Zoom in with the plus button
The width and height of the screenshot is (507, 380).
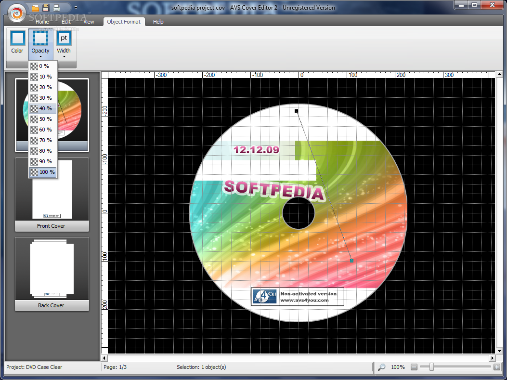pyautogui.click(x=497, y=367)
